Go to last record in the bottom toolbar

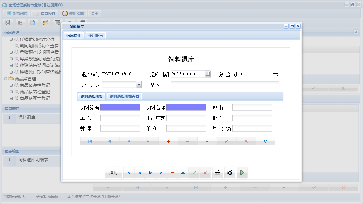click(161, 173)
